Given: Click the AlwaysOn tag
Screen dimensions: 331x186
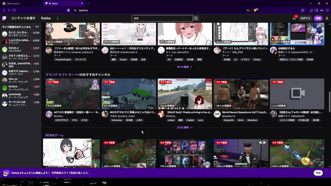Looking at the screenshot, I should 229,120.
